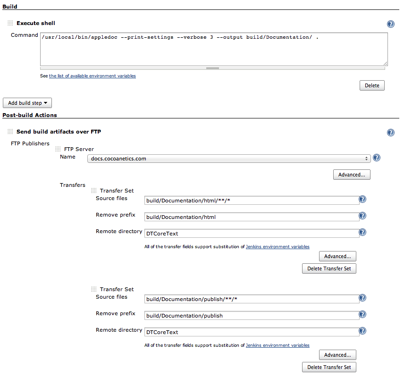Open second Jenkins environment variables link
Screen dimensions: 404x377
pos(278,345)
